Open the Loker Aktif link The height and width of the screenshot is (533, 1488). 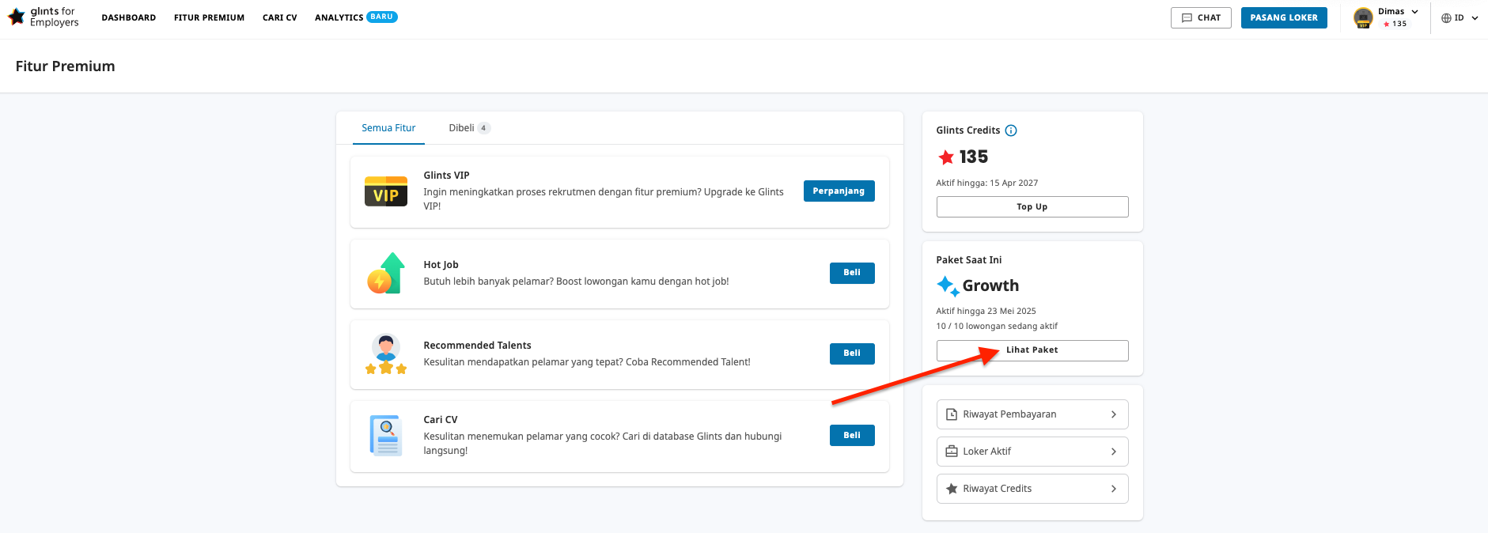1032,452
